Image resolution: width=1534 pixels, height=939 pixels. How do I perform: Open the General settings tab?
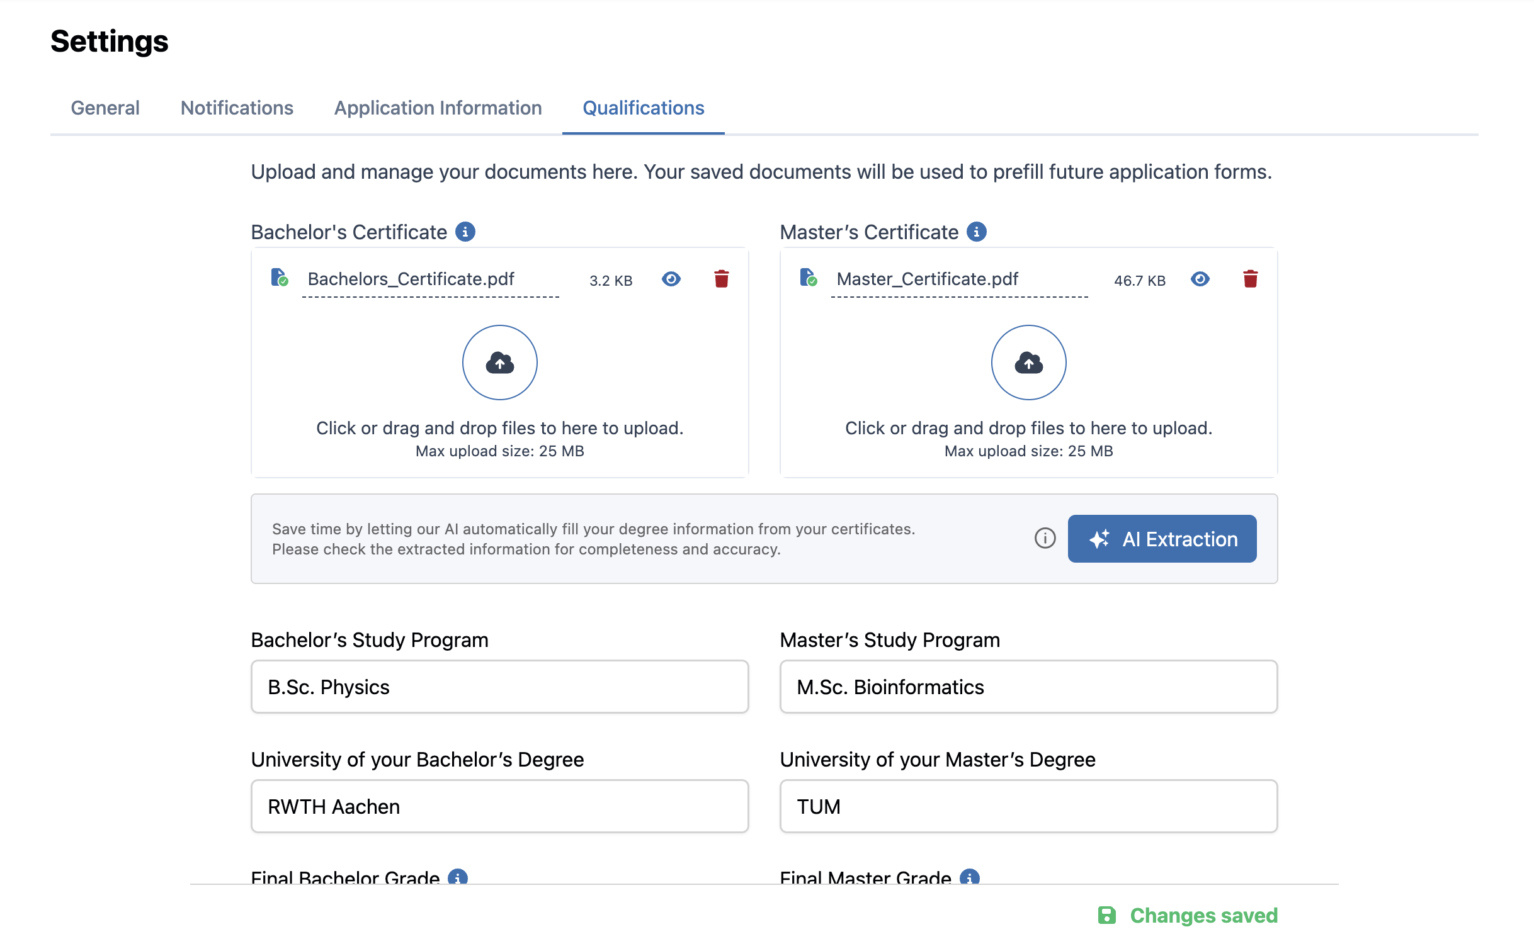pos(105,108)
